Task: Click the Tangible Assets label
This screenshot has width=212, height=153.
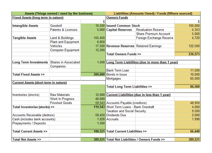Action: coord(24,38)
